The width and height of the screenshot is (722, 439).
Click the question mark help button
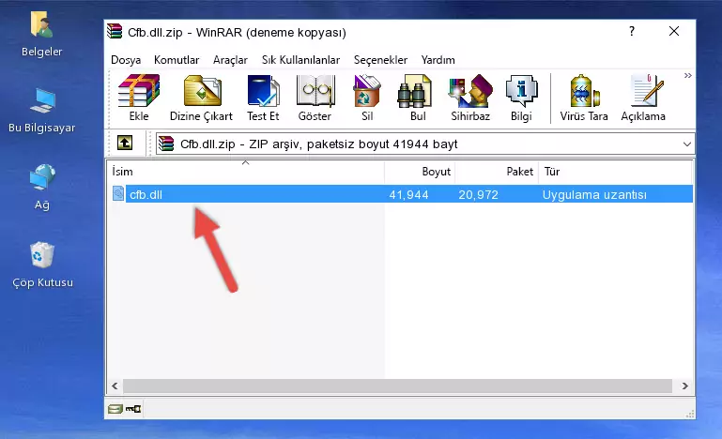(x=632, y=31)
